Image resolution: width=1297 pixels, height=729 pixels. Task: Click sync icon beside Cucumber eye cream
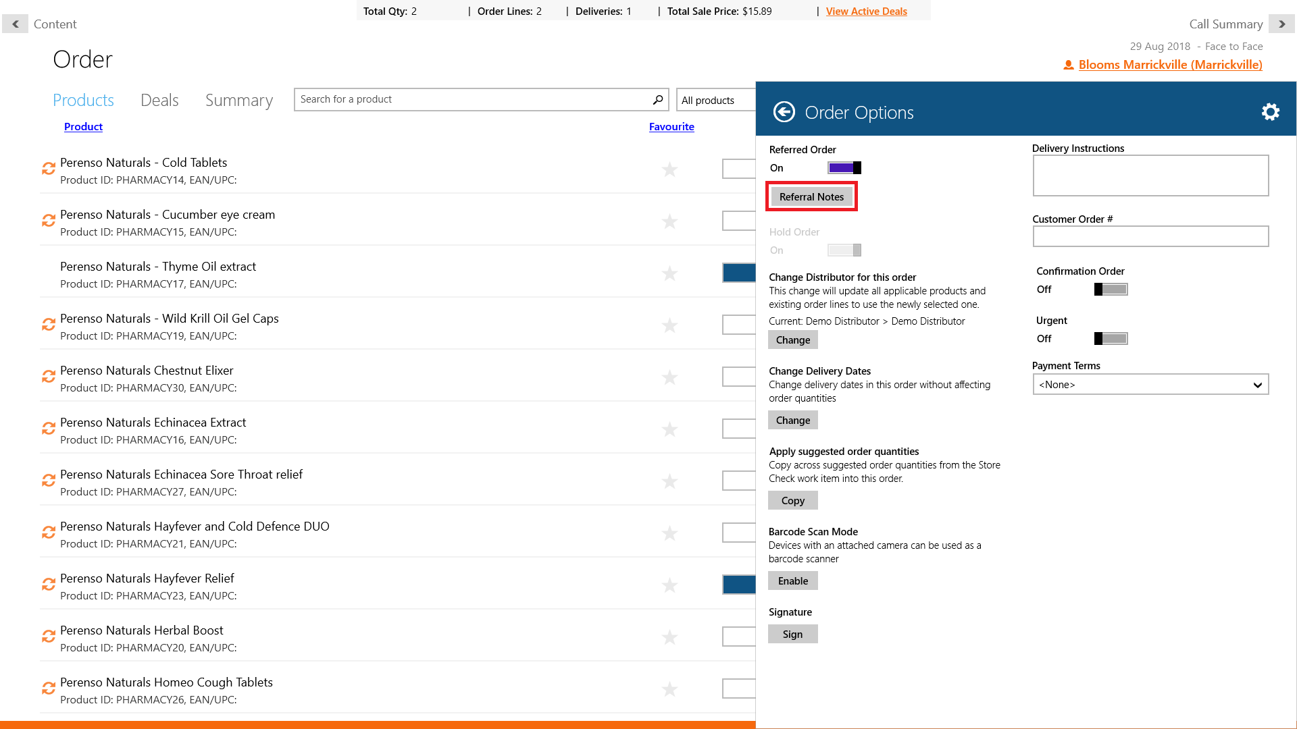(49, 221)
